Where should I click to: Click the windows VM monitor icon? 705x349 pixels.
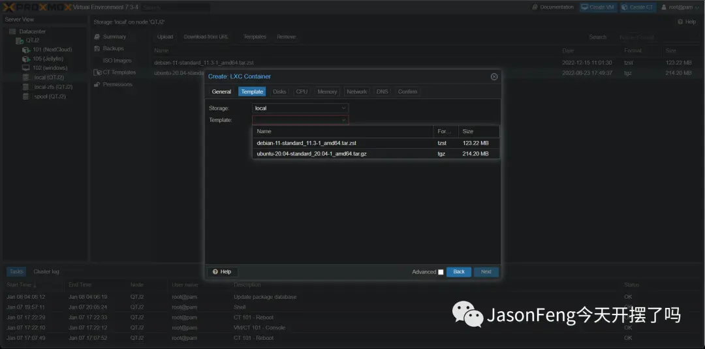(x=26, y=68)
